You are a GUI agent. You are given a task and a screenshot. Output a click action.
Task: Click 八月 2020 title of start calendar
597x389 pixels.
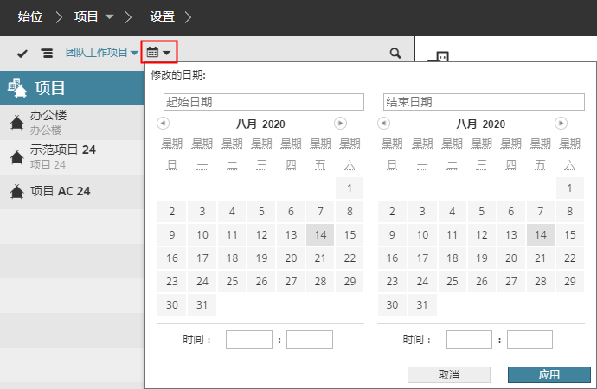260,124
